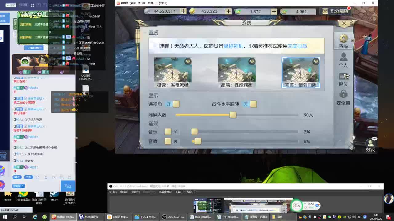This screenshot has height=221, width=394.
Task: Select 高清 balanced quality preset
Action: click(237, 73)
